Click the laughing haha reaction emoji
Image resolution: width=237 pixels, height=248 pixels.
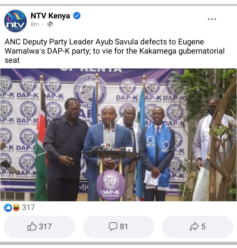click(16, 208)
